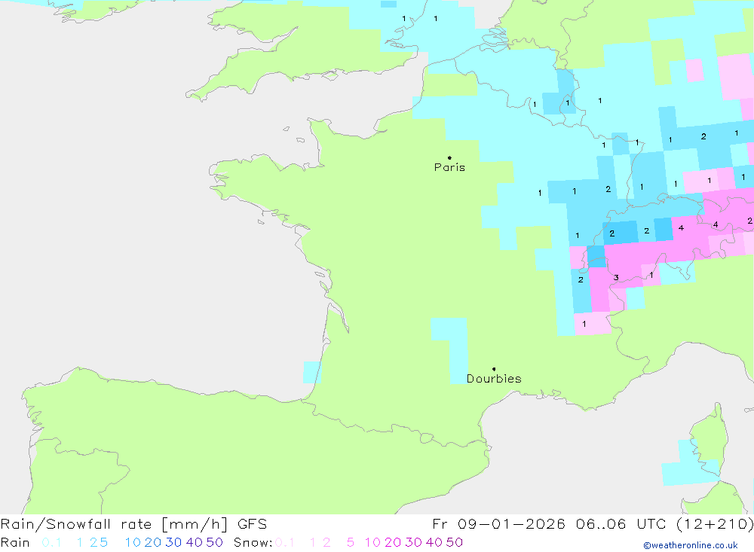Image resolution: width=754 pixels, height=552 pixels.
Task: Click the [mm/h] unit label
Action: pos(195,524)
